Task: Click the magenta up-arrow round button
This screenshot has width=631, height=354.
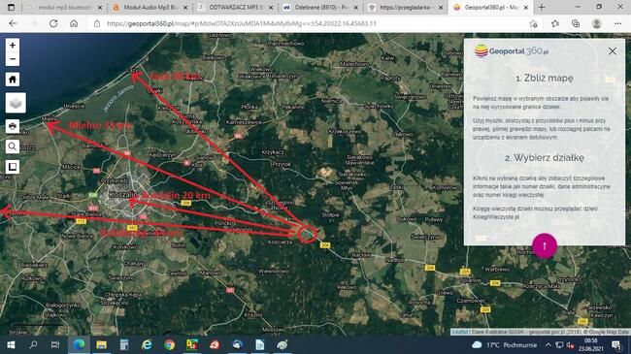Action: click(x=545, y=245)
